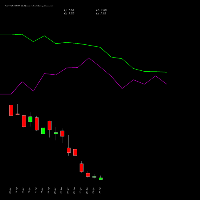Select the last green candle above 30 Apr
The image size is (200, 200).
point(101,179)
